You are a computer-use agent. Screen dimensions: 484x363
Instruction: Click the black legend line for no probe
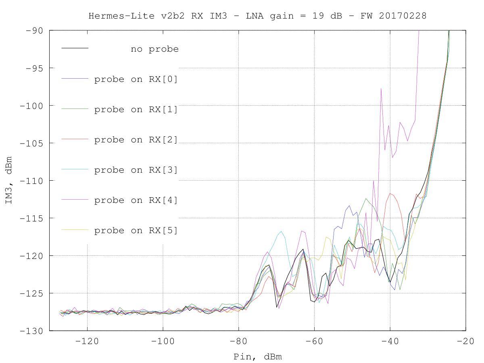(x=75, y=48)
